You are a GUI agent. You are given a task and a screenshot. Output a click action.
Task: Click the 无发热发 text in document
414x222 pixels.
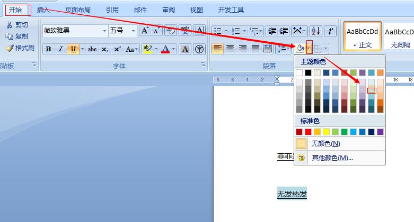292,195
